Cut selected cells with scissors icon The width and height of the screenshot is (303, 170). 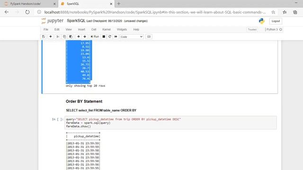[58, 37]
